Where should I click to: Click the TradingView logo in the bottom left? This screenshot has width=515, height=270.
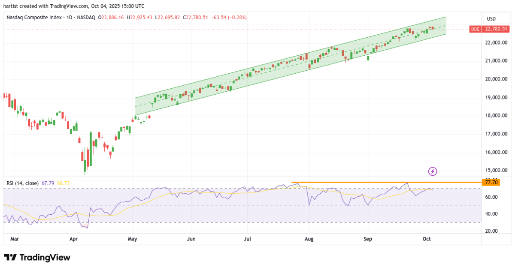point(36,258)
